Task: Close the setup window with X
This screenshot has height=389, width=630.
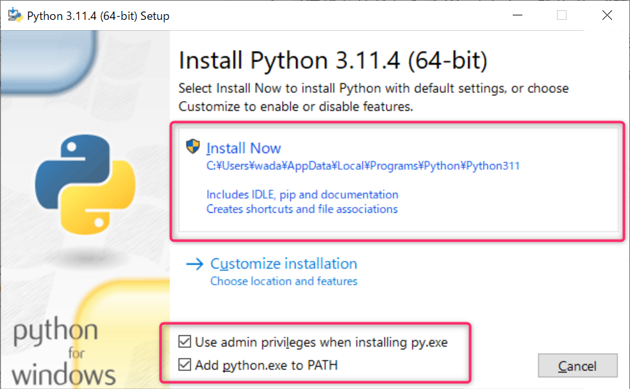Action: tap(607, 15)
